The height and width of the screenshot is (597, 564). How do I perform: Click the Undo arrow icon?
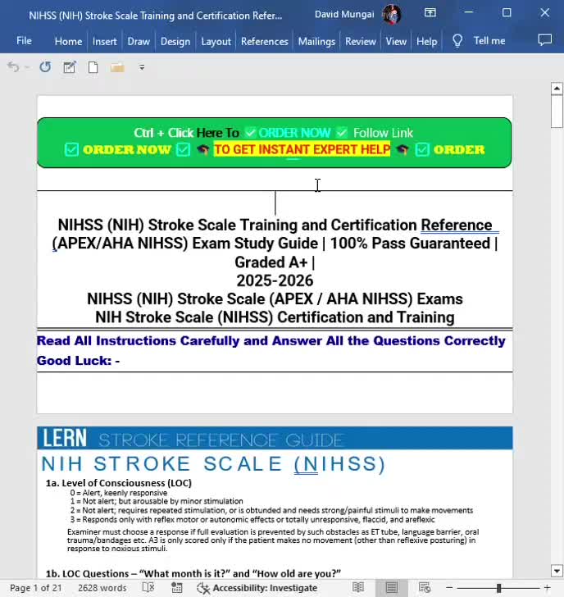13,67
